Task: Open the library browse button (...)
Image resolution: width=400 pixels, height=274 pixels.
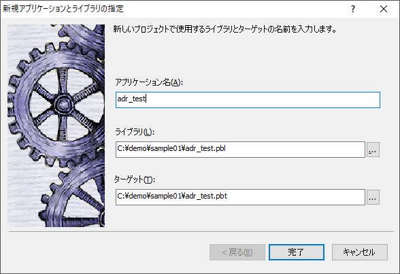Action: click(x=373, y=150)
